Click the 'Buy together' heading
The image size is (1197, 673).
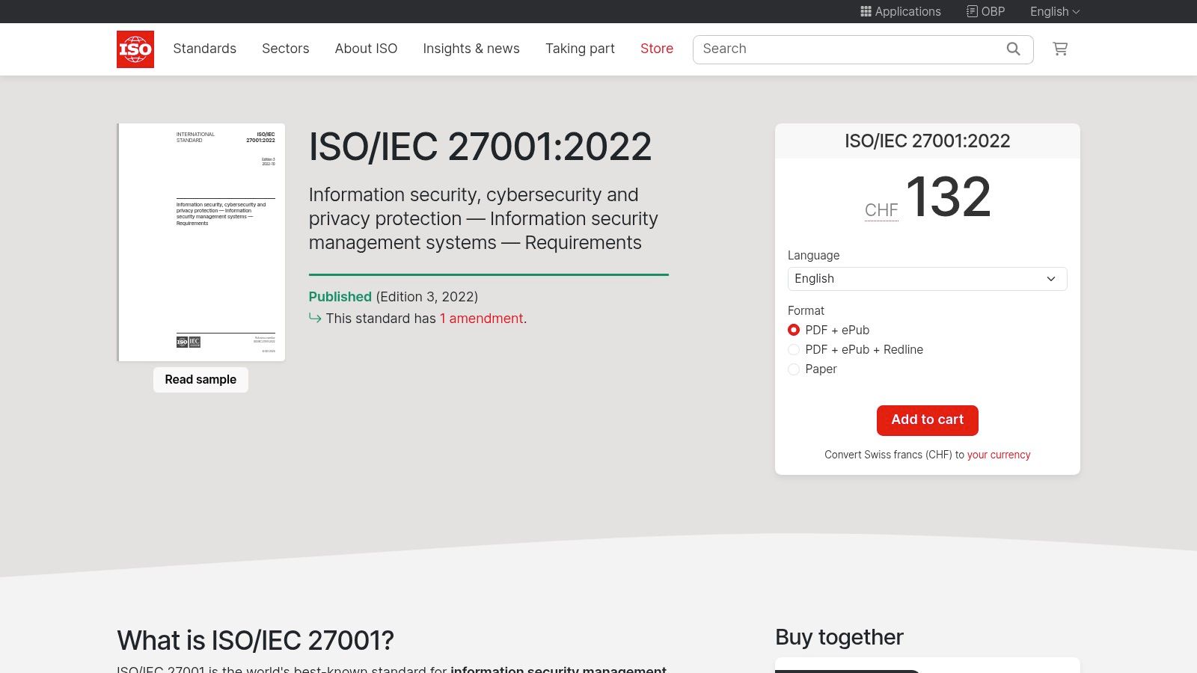point(839,637)
